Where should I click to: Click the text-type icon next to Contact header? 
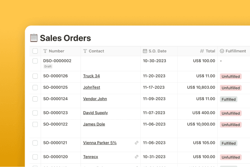(x=85, y=51)
